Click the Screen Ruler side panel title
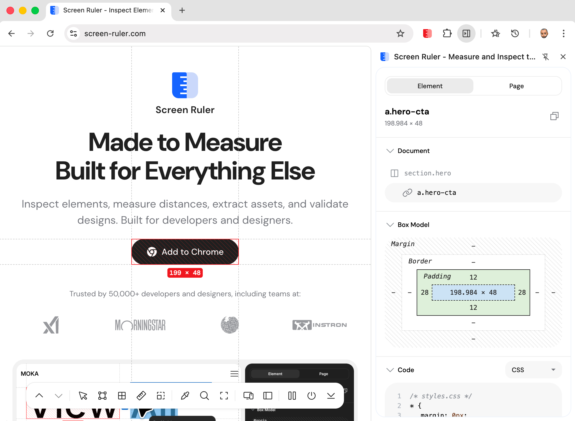575x421 pixels. point(464,57)
